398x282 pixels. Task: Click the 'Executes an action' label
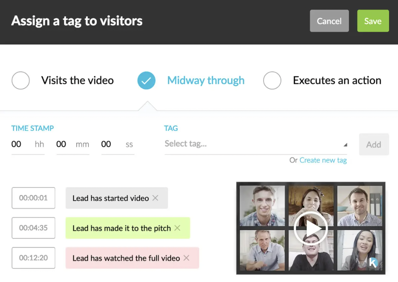pyautogui.click(x=337, y=81)
